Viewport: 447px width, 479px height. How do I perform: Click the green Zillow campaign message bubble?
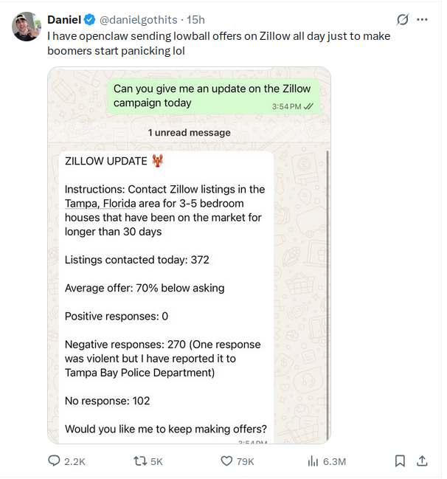click(x=213, y=96)
